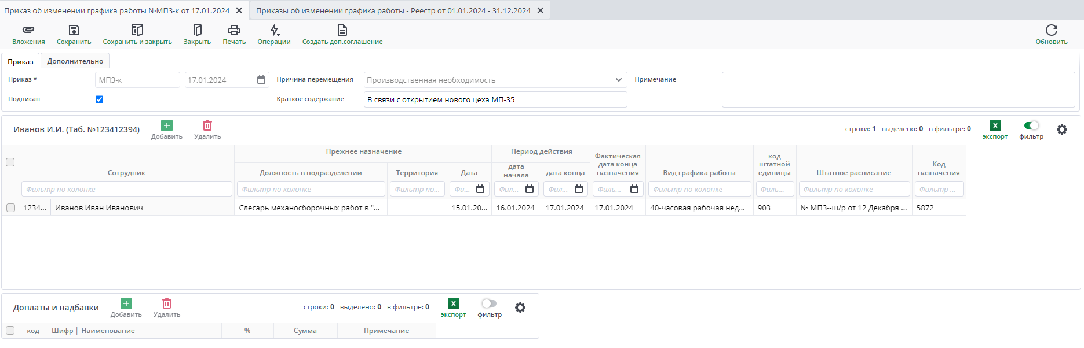Open the Операции lightning menu
Screen dimensions: 1084x348
pos(274,30)
